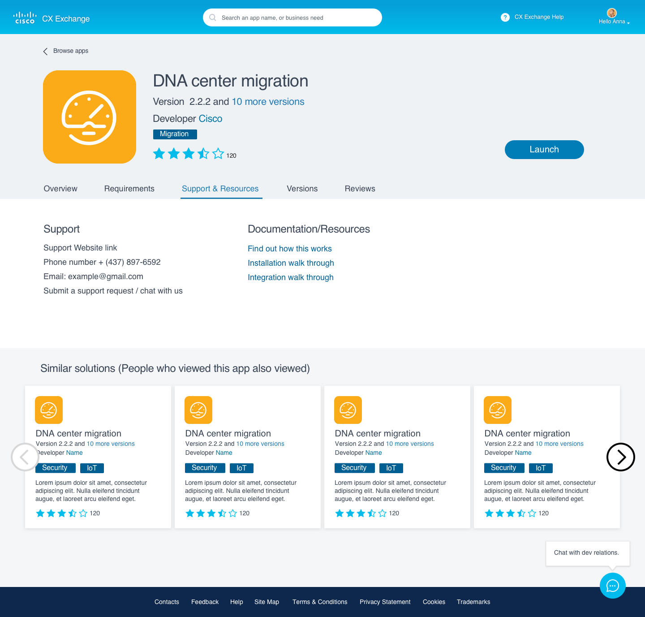Open first card's 10 more versions link

point(111,444)
